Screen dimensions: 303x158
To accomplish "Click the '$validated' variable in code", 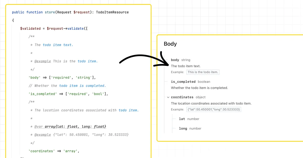I will coord(31,28).
